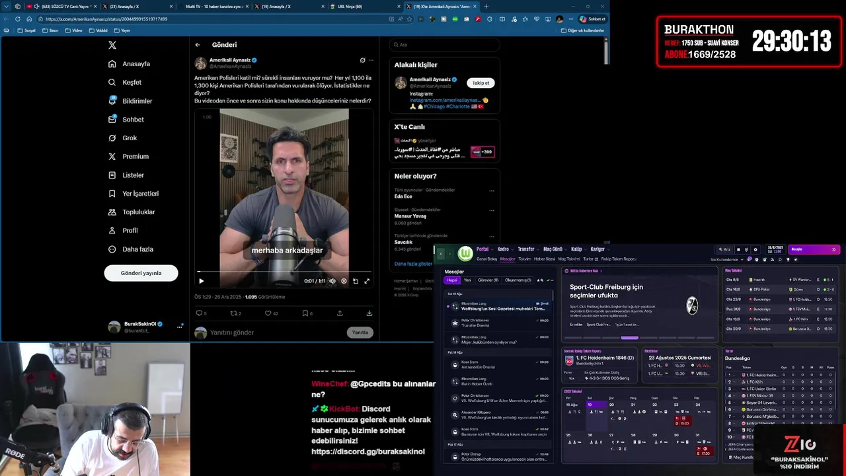Select Okunmamış (1) filter in Mesajlar

[x=518, y=280]
